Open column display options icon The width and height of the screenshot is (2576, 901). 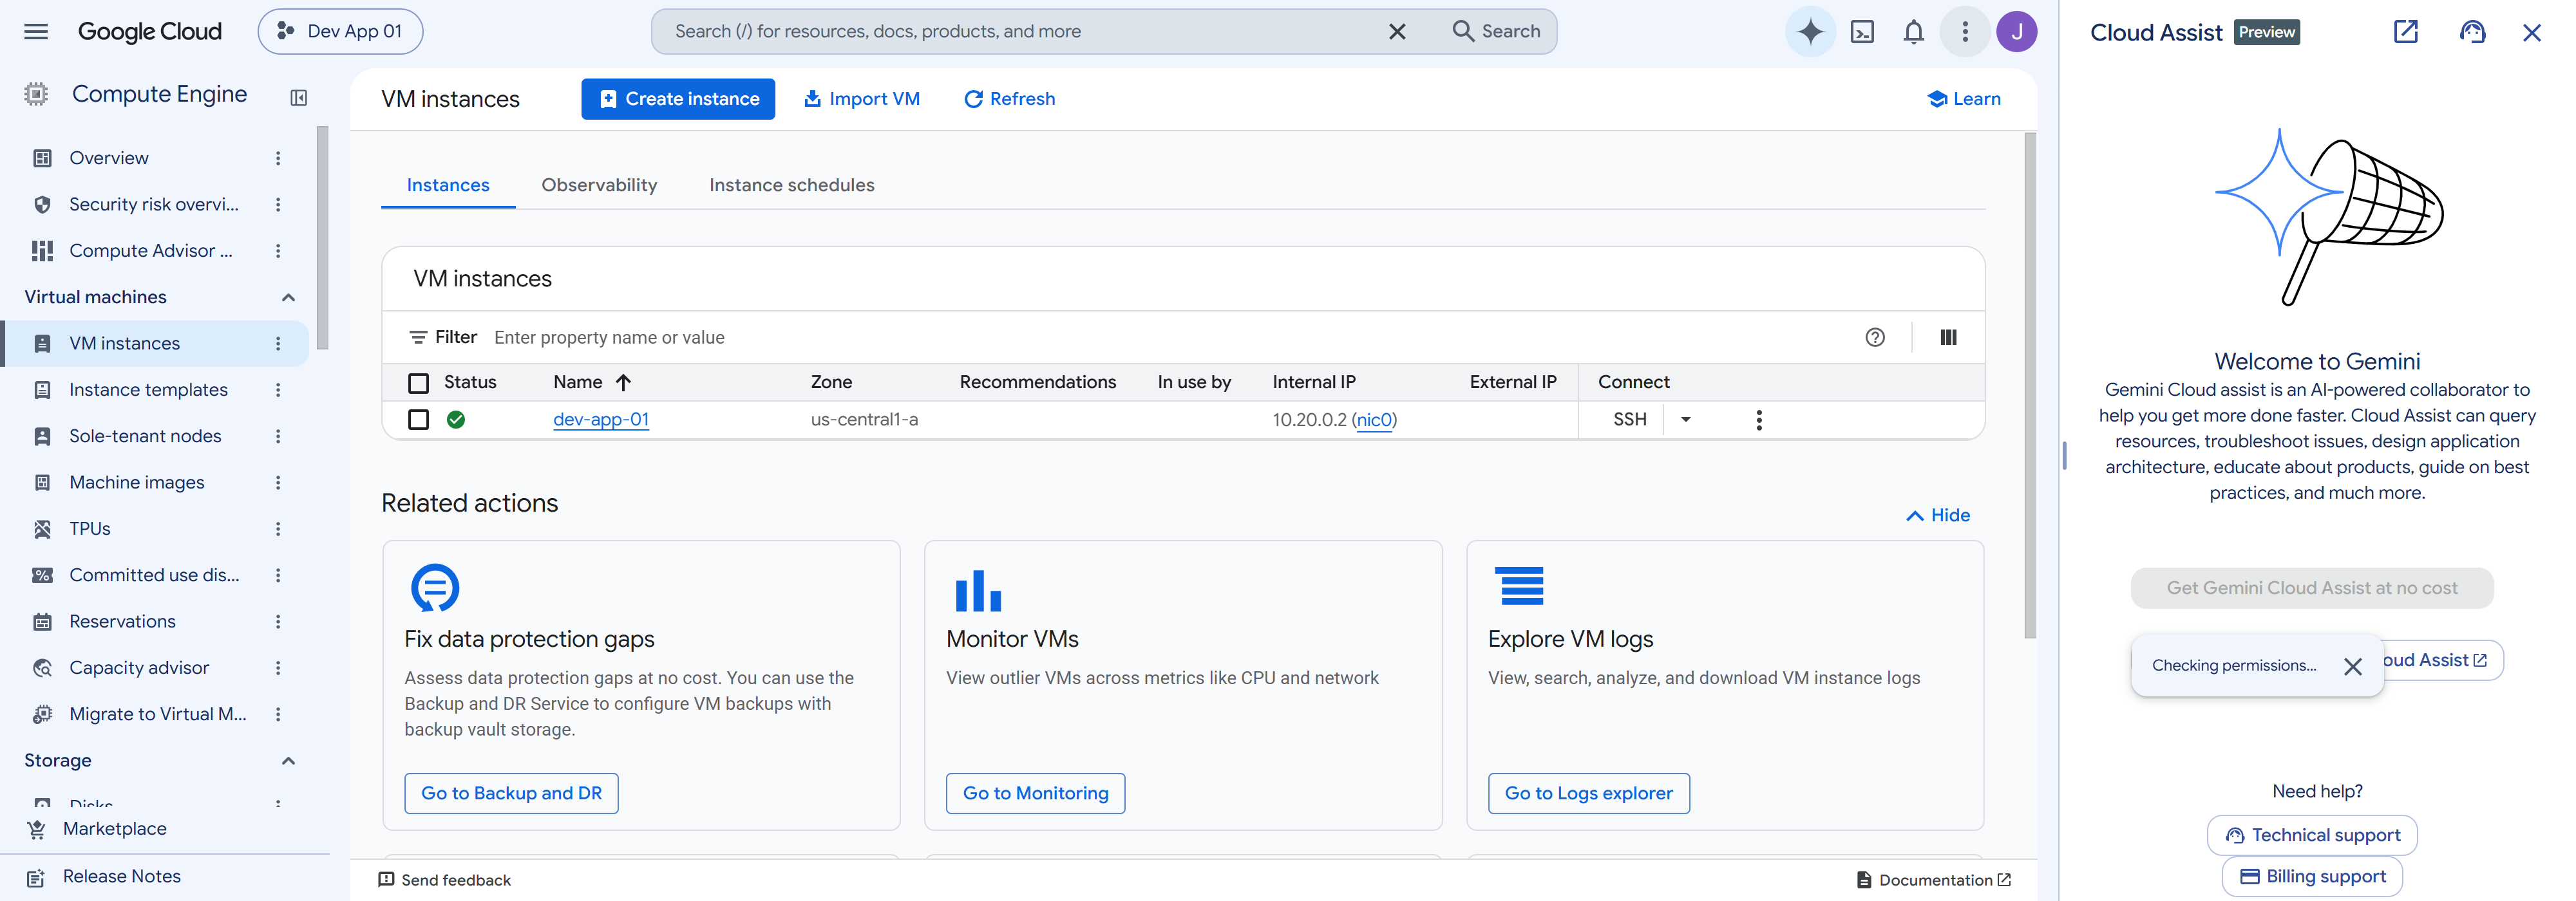(x=1948, y=338)
